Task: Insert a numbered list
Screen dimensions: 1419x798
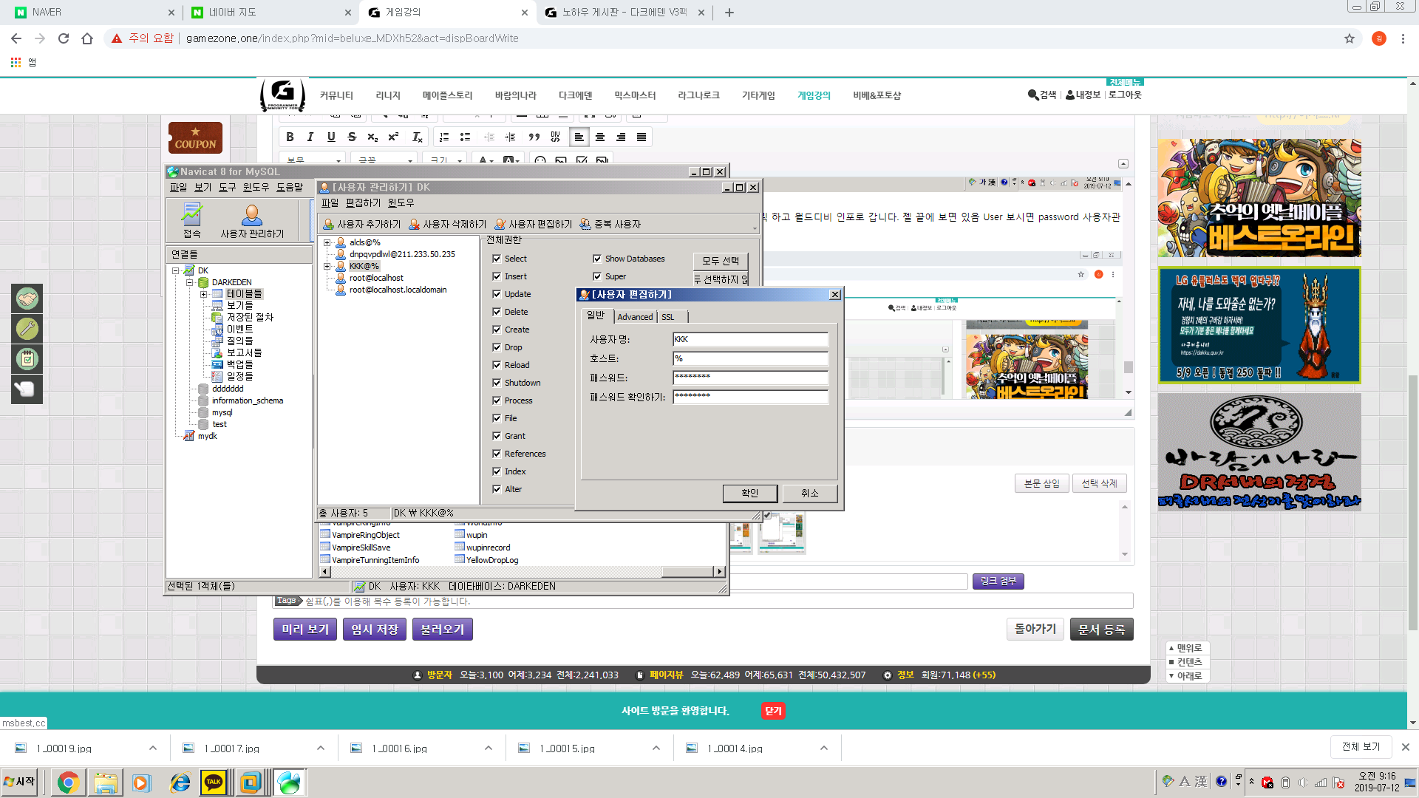Action: (444, 137)
